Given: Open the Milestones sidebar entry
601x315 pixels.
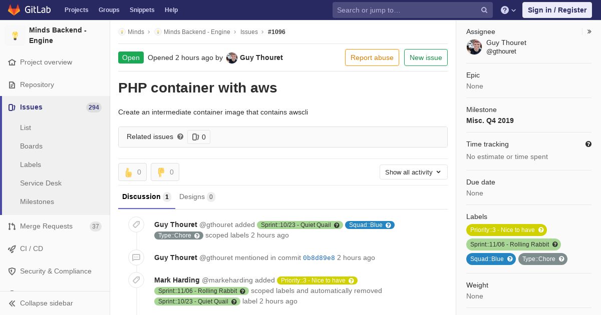Looking at the screenshot, I should (37, 202).
